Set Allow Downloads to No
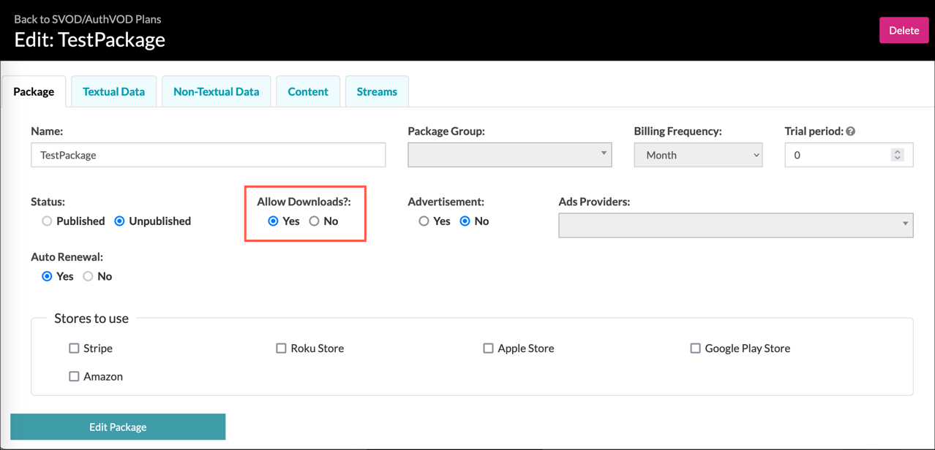This screenshot has width=935, height=450. click(x=314, y=221)
